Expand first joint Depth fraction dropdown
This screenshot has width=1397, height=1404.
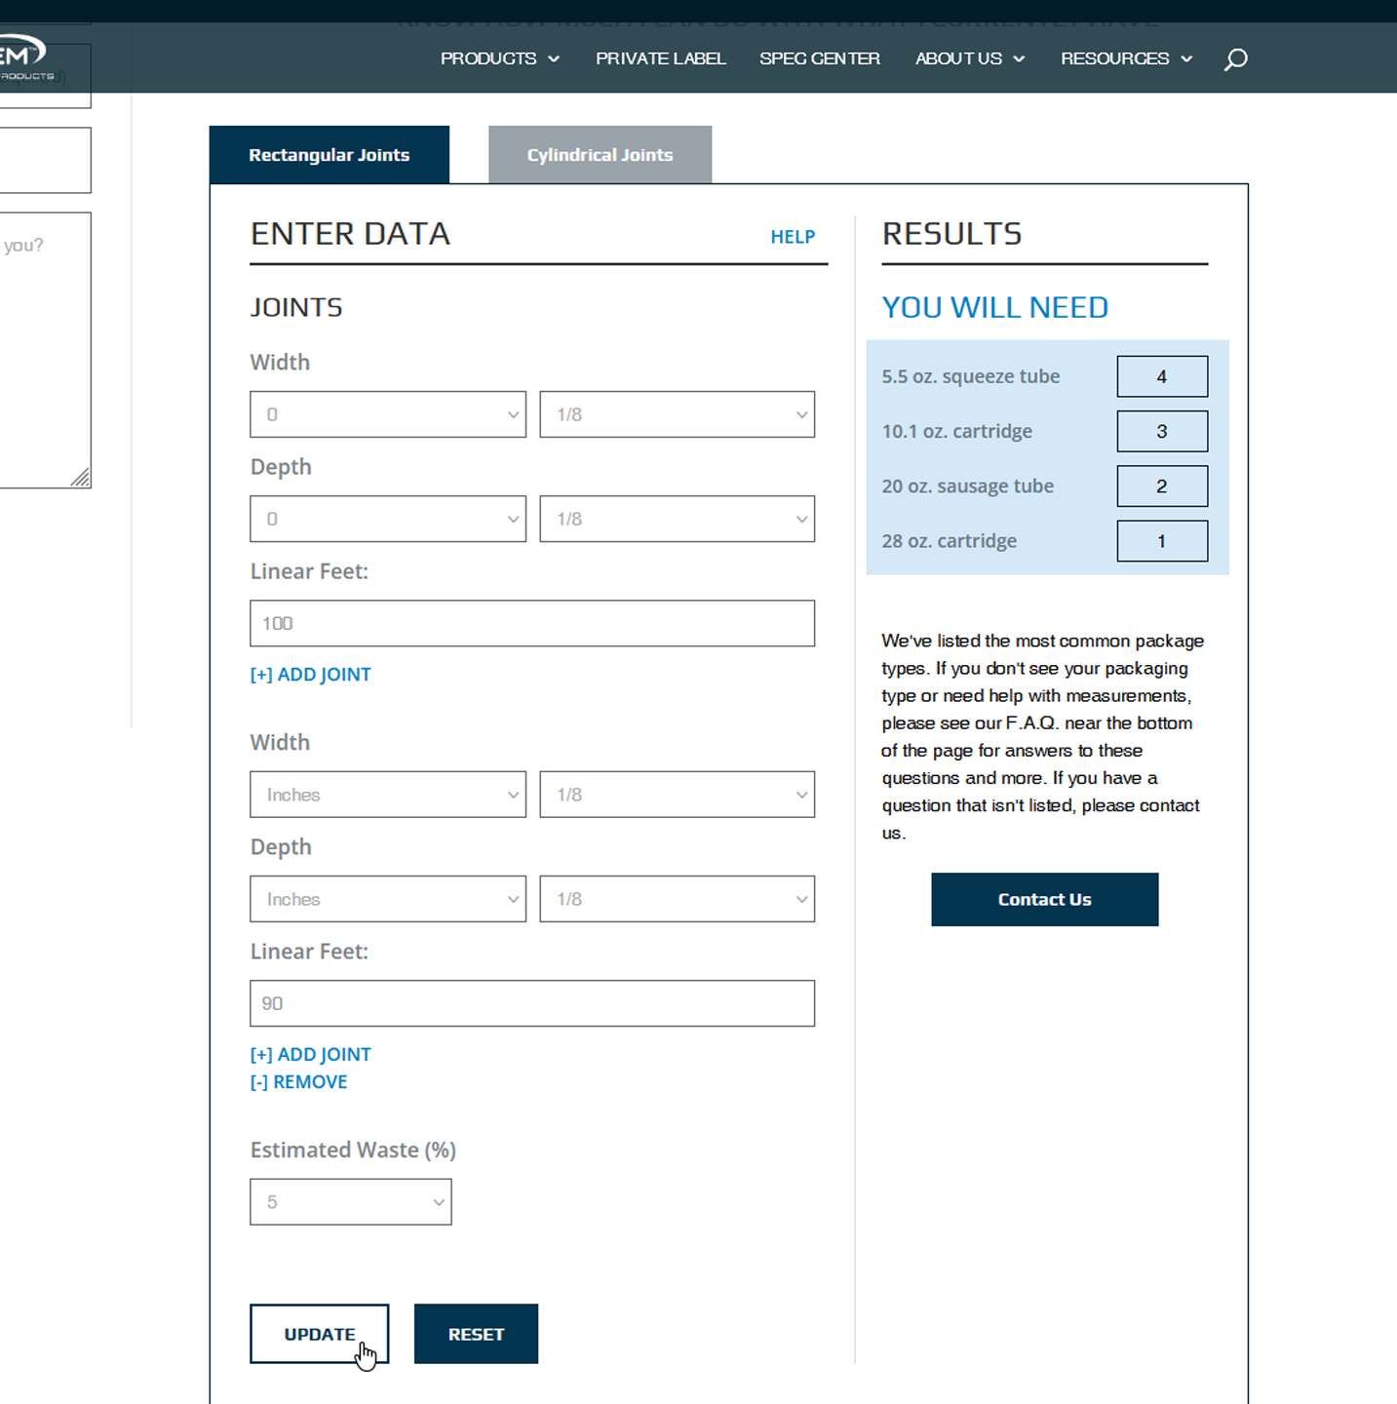point(677,519)
